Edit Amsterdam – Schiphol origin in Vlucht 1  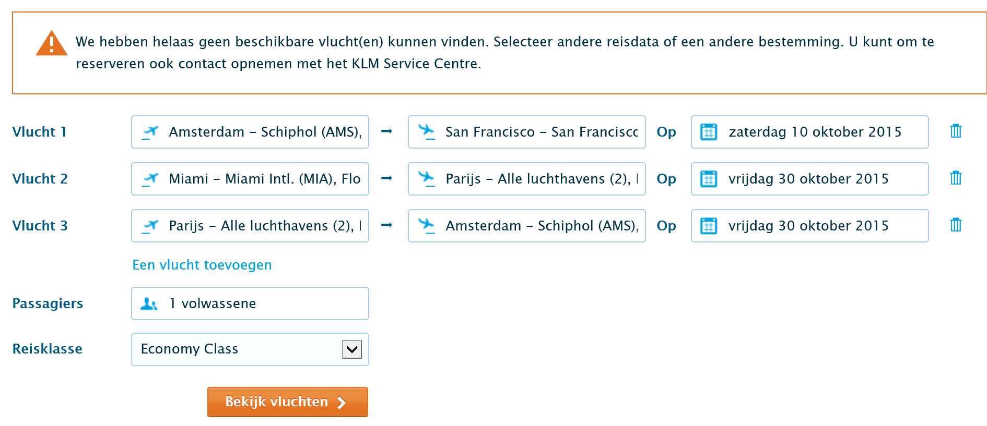point(265,132)
